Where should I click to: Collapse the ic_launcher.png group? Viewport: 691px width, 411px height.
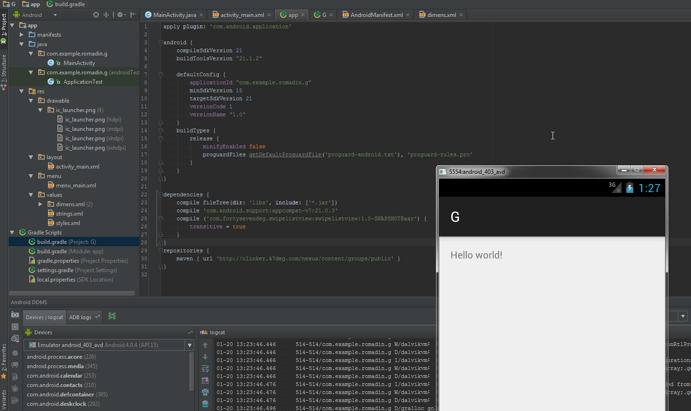pyautogui.click(x=40, y=110)
